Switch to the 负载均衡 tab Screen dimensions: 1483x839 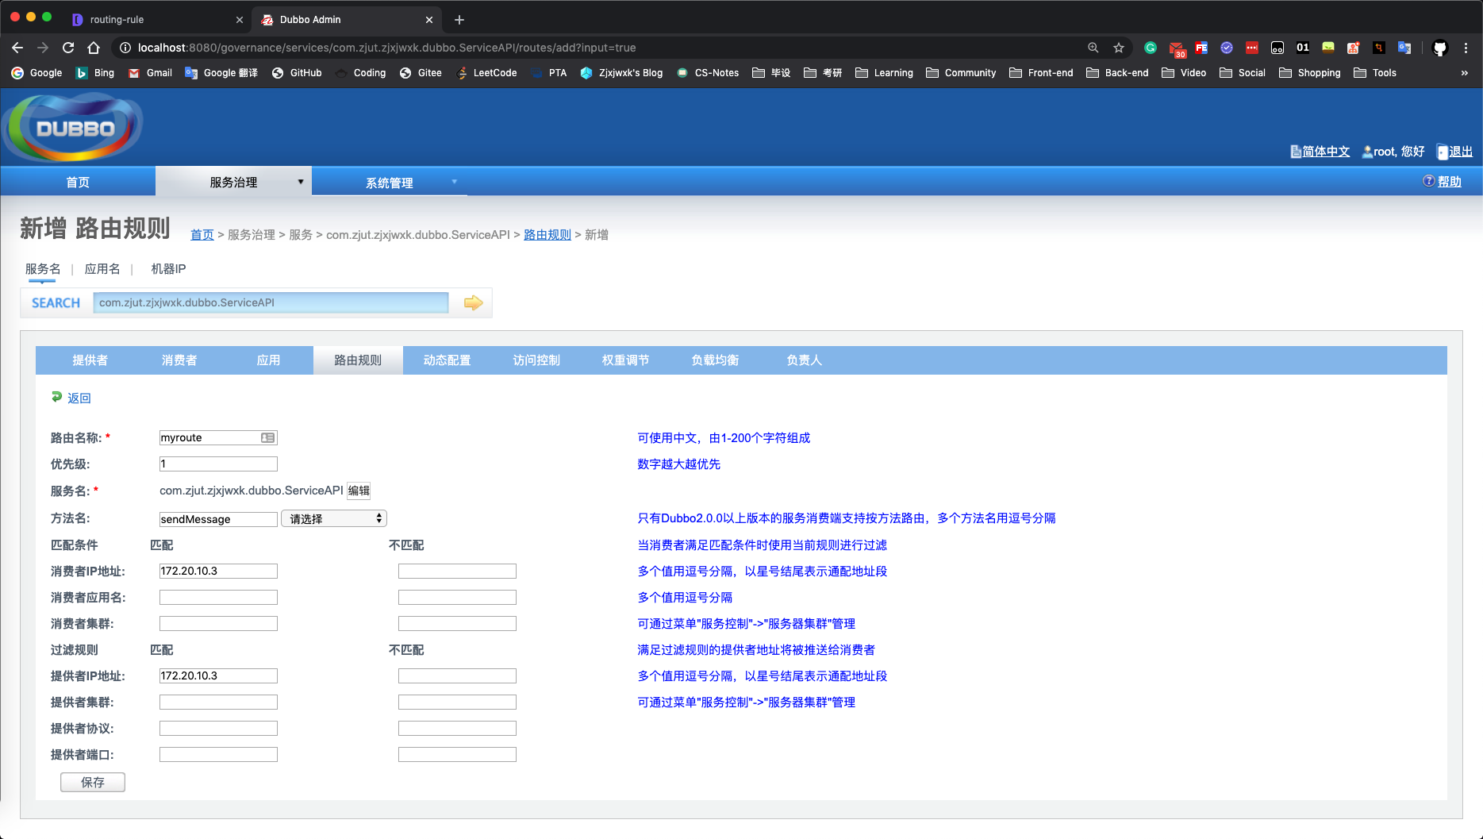[715, 360]
